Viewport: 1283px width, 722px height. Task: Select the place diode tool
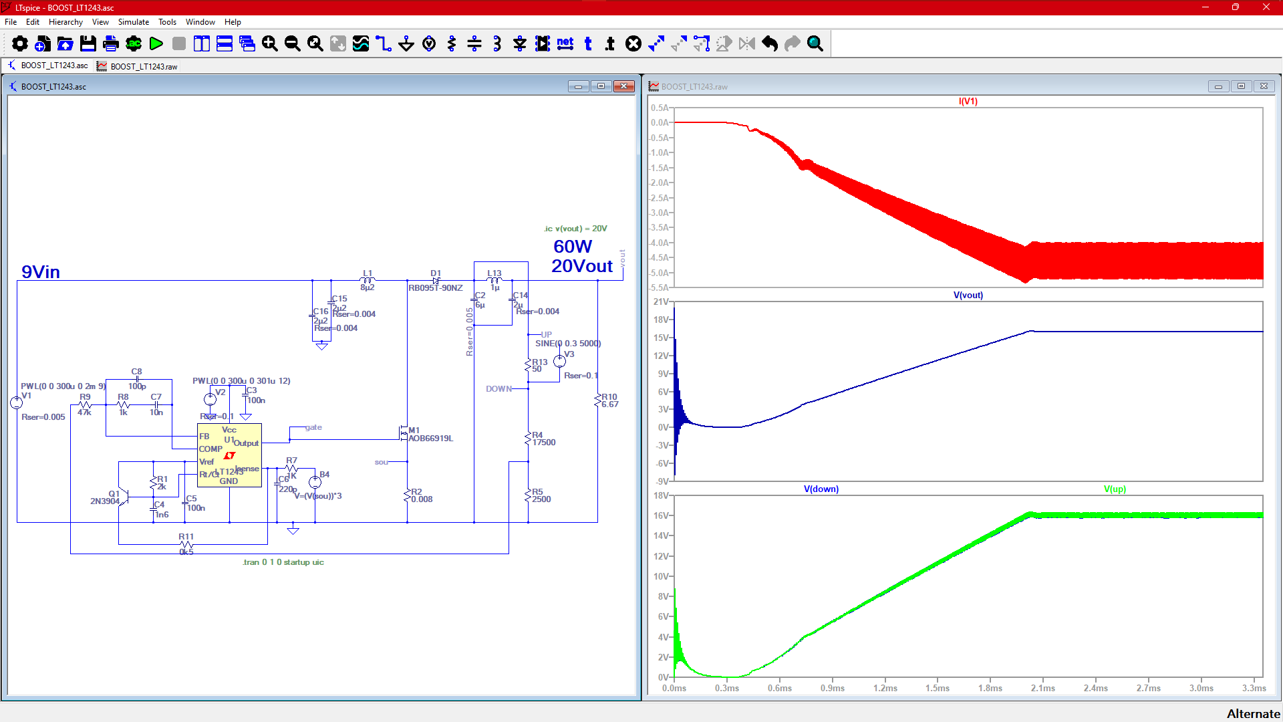pos(520,44)
